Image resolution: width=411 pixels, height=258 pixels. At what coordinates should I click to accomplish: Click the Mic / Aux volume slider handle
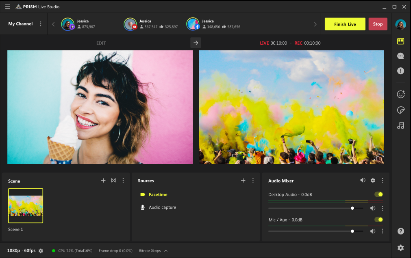coord(352,231)
